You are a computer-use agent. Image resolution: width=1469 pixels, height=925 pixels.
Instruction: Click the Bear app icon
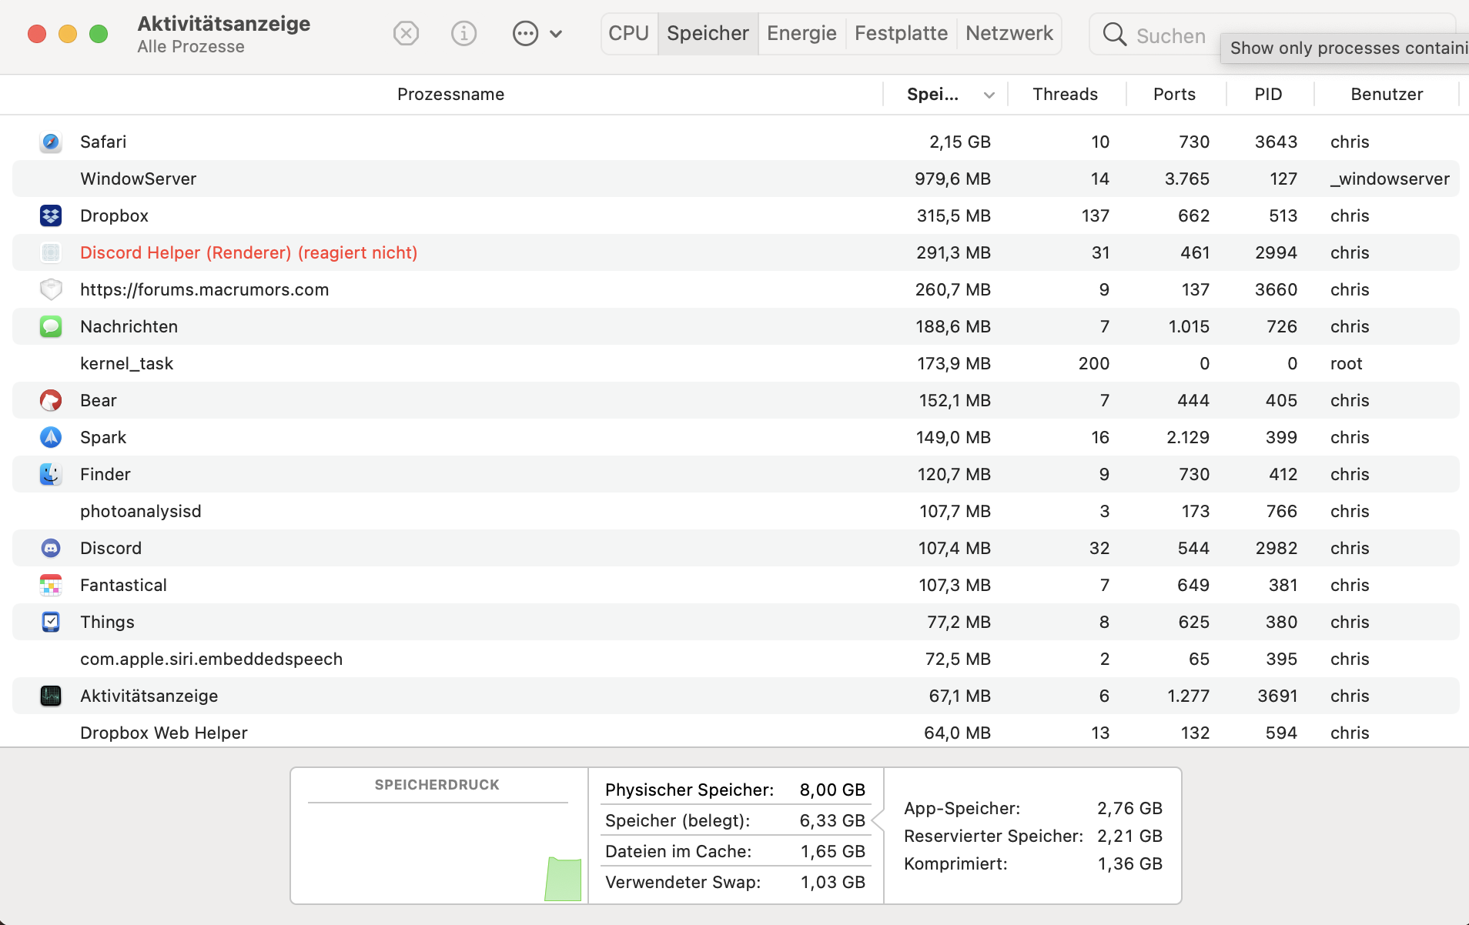tap(51, 400)
